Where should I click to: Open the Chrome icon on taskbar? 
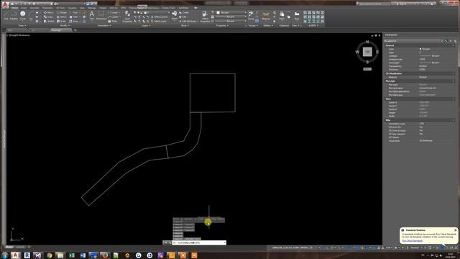click(49, 255)
